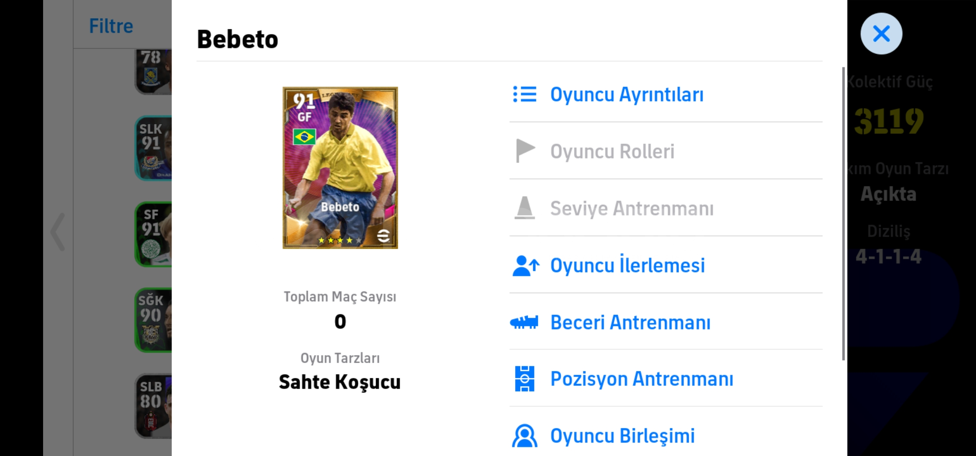Tap the Bebeto player card image
Image resolution: width=976 pixels, height=456 pixels.
[x=340, y=168]
